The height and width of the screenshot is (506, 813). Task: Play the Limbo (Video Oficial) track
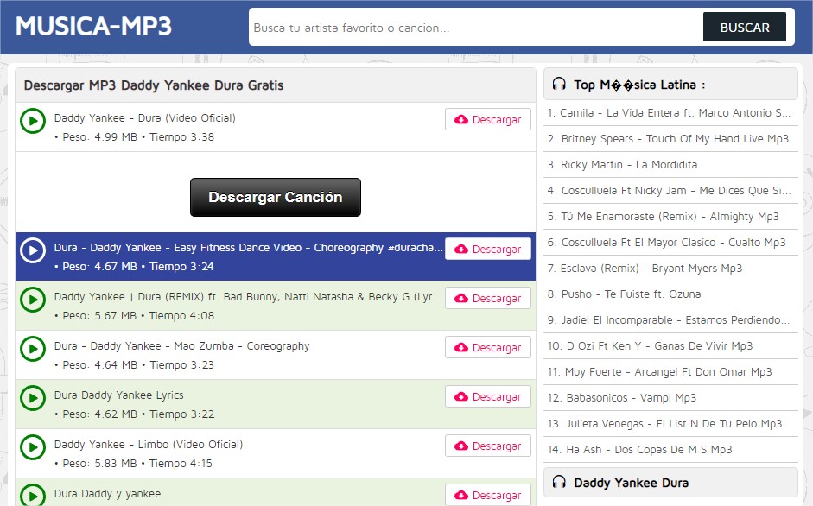pyautogui.click(x=32, y=448)
